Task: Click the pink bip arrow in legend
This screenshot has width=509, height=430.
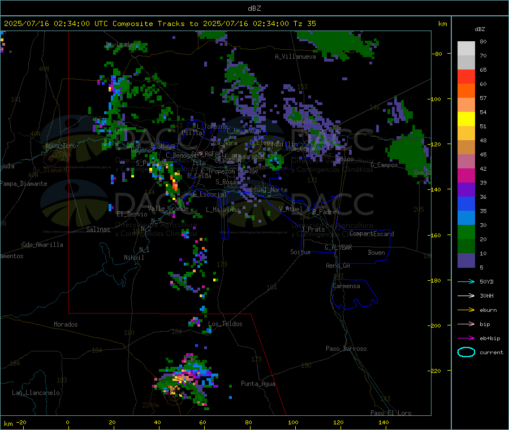Action: point(466,324)
